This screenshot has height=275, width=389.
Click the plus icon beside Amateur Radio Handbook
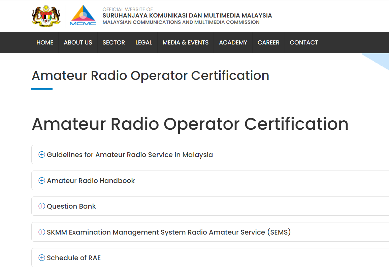pos(42,180)
